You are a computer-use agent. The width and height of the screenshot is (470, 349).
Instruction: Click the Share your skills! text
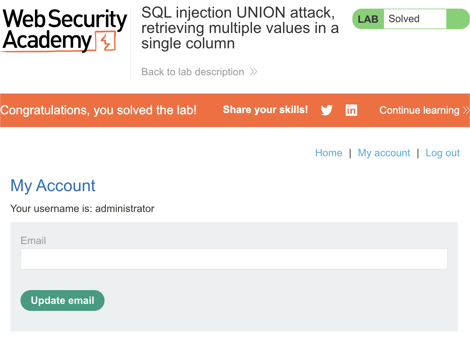[x=265, y=110]
